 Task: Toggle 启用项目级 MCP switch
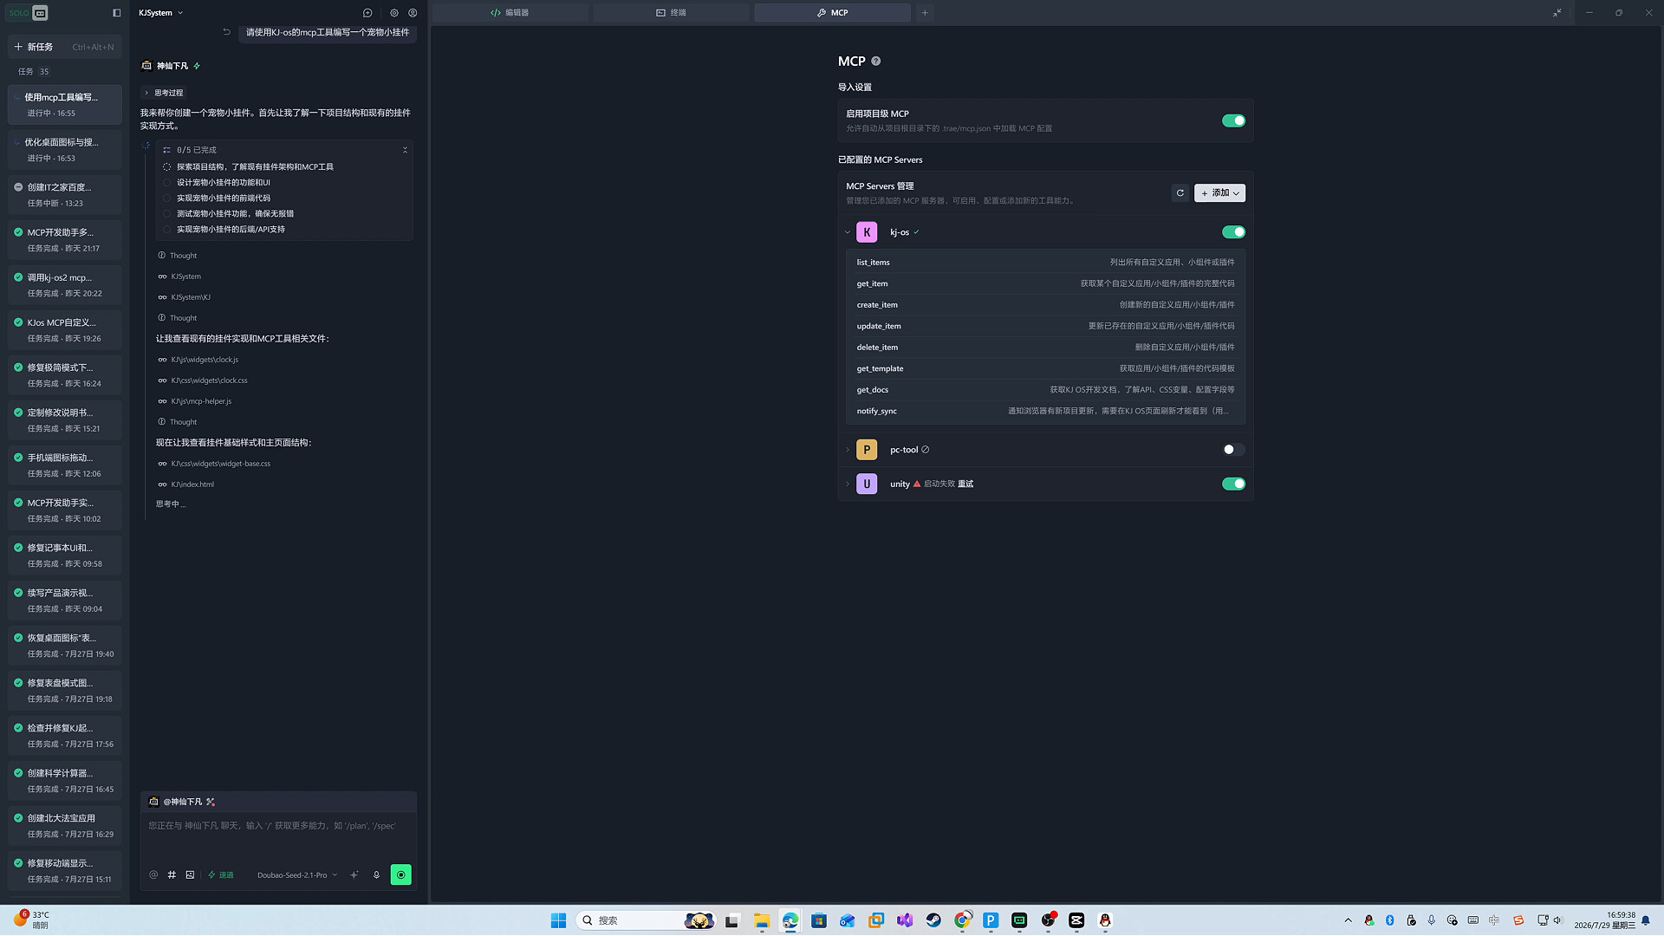click(1233, 120)
